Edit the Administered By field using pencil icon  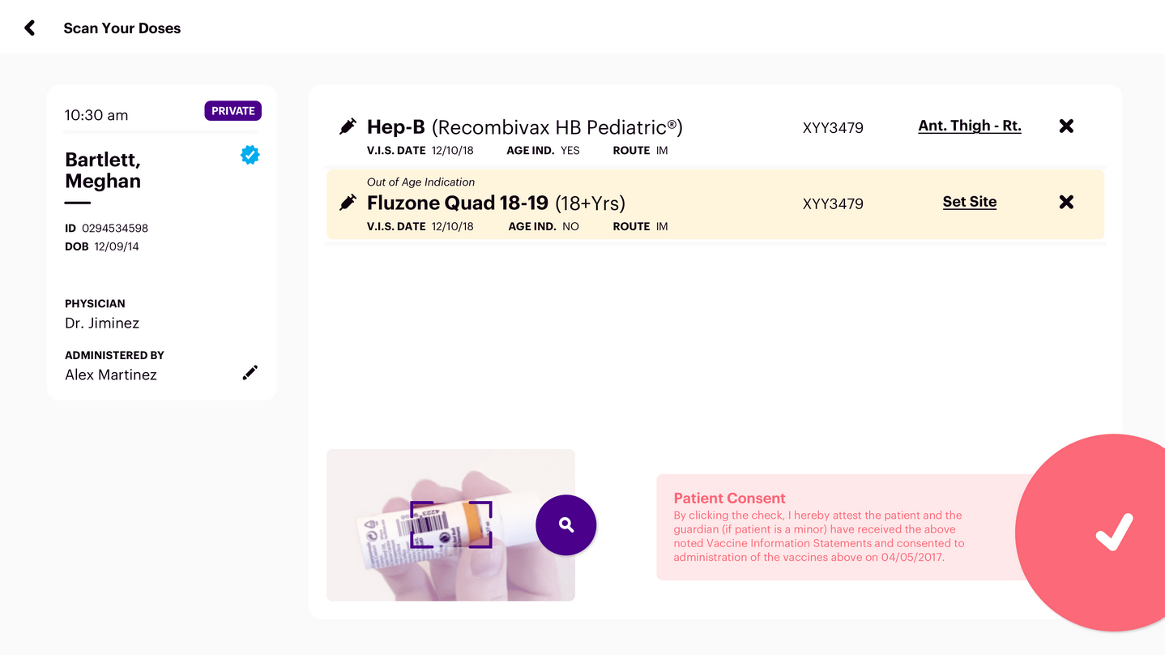pos(250,372)
